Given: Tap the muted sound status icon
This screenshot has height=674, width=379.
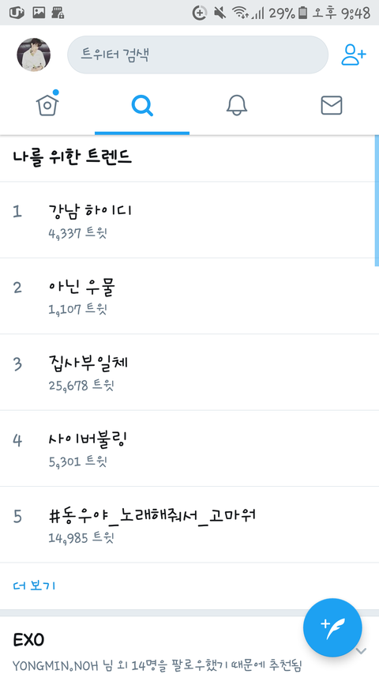Looking at the screenshot, I should 220,13.
